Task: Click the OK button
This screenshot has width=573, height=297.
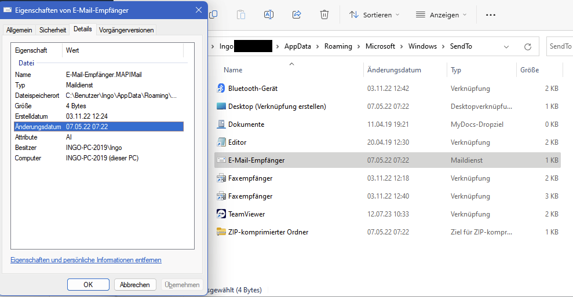Action: [88, 284]
